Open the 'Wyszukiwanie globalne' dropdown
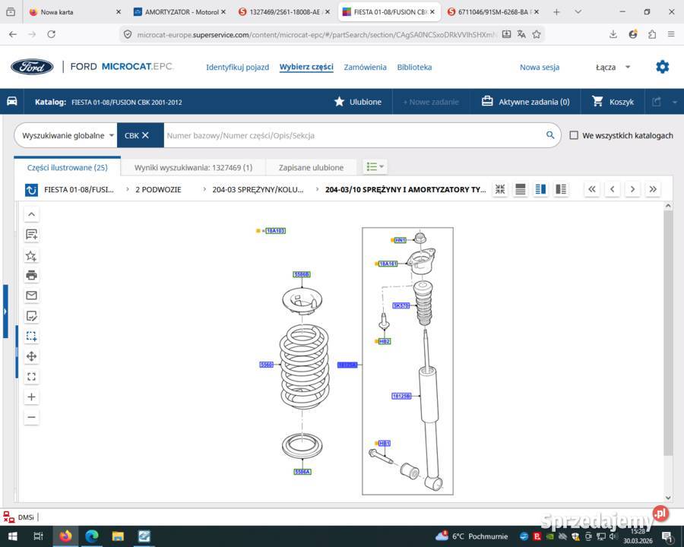 (68, 135)
